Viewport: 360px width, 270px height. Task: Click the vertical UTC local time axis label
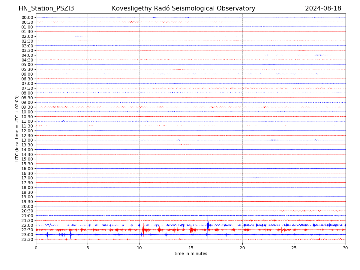point(17,128)
